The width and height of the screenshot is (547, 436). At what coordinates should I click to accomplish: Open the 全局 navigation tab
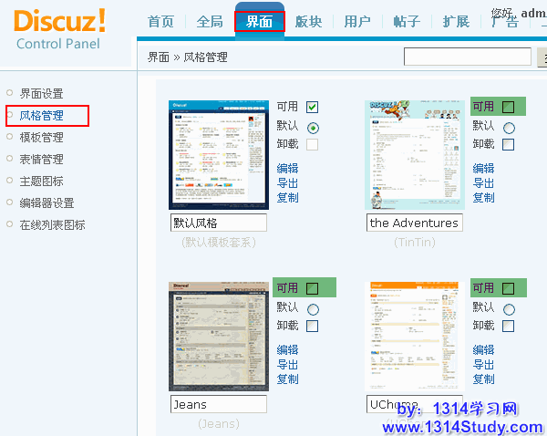click(x=210, y=22)
